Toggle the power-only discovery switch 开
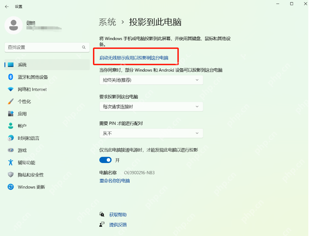 tap(105, 160)
